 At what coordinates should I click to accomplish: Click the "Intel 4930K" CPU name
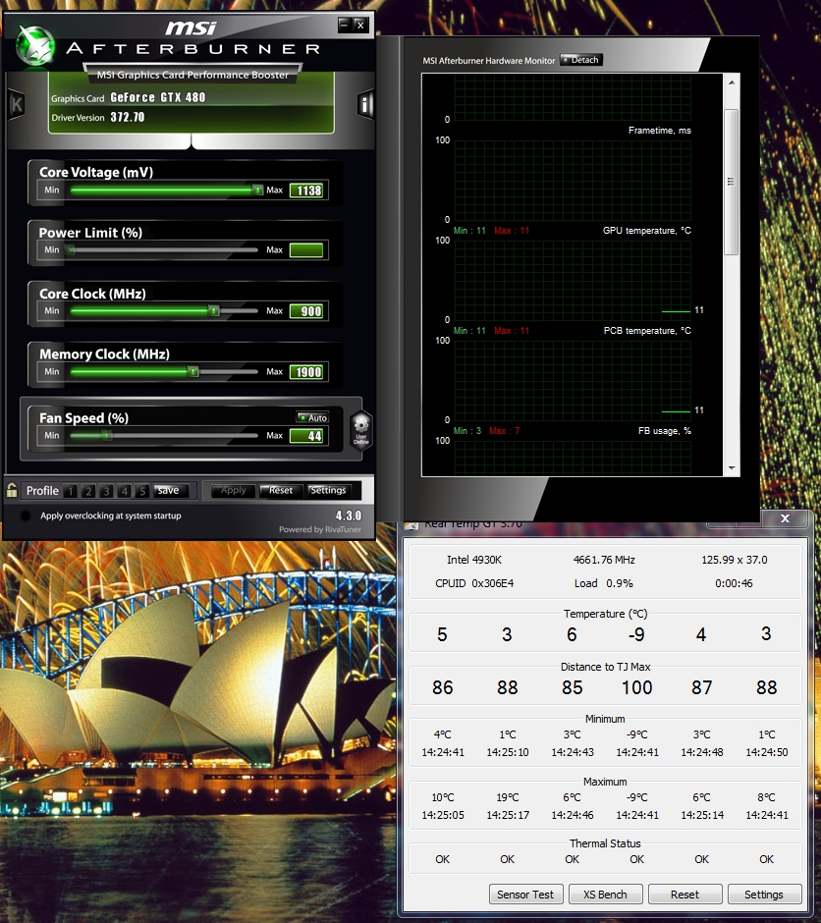coord(474,560)
